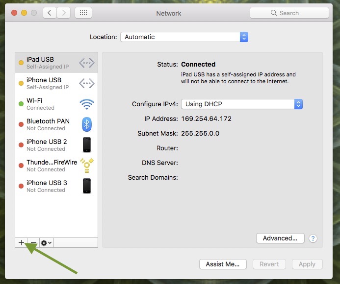Viewport: 340px width, 284px height.
Task: Go forward with the right arrow button
Action: [x=63, y=13]
